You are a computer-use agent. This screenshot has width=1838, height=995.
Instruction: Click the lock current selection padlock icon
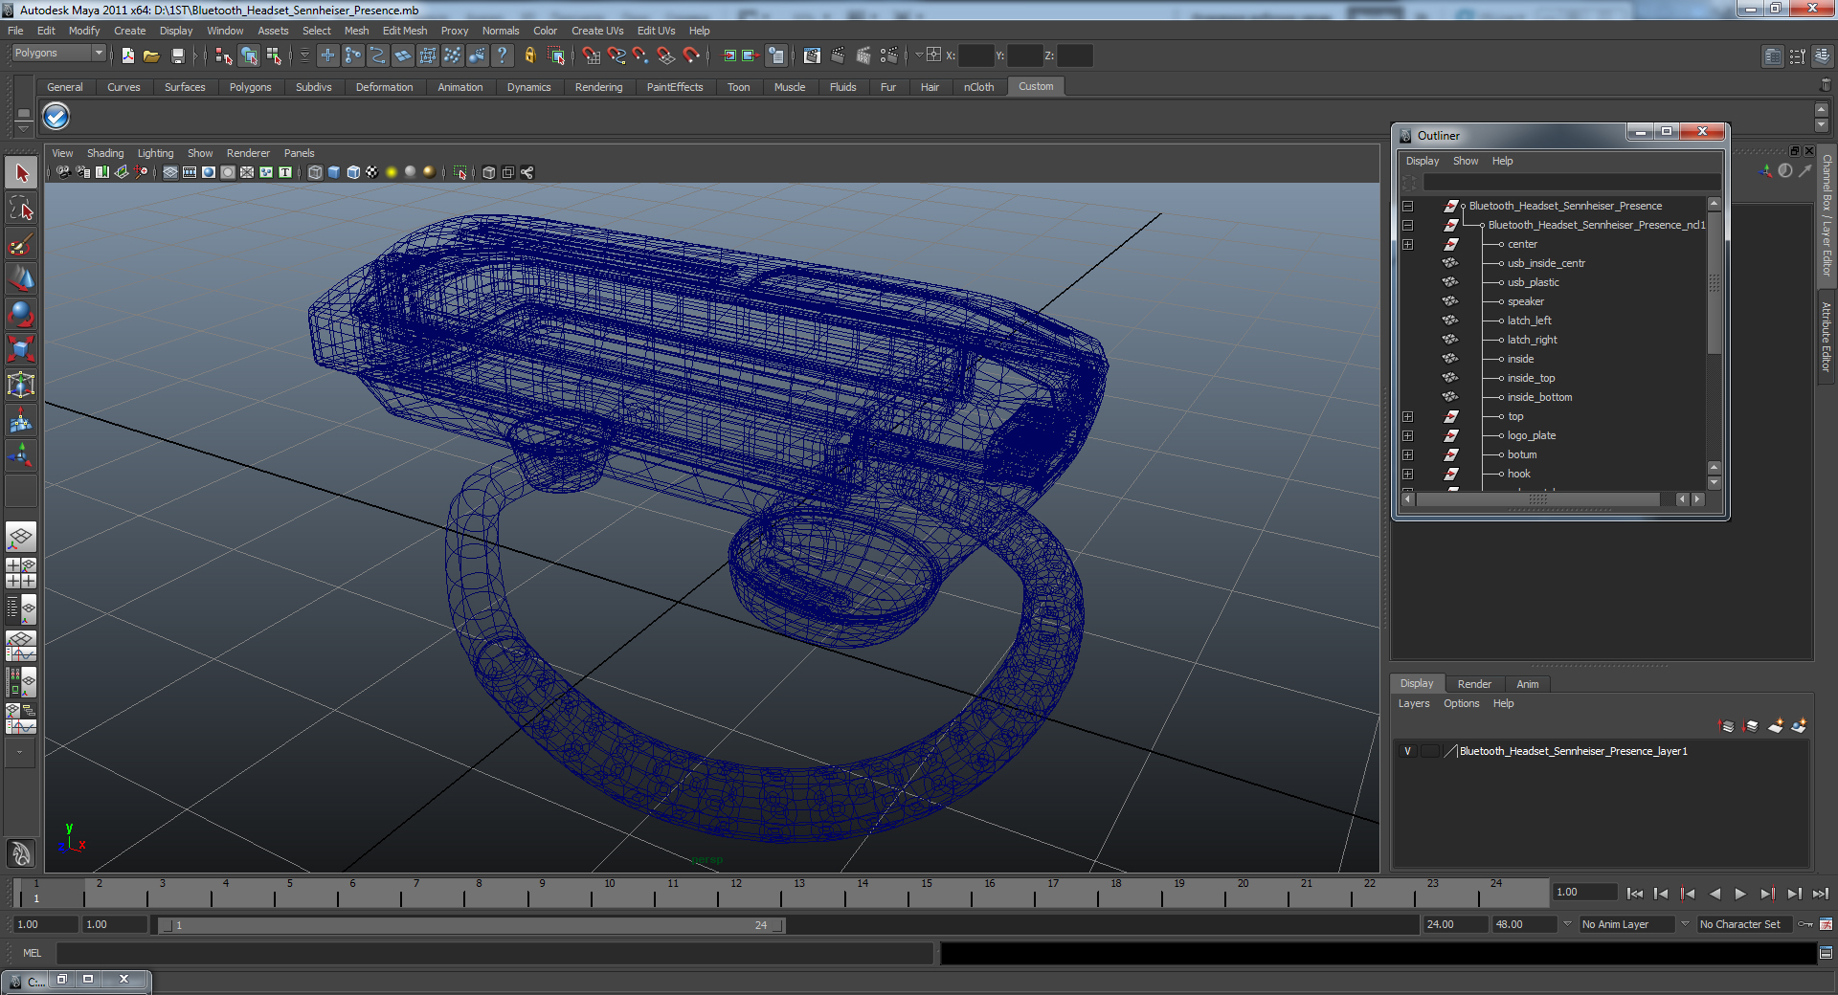529,55
